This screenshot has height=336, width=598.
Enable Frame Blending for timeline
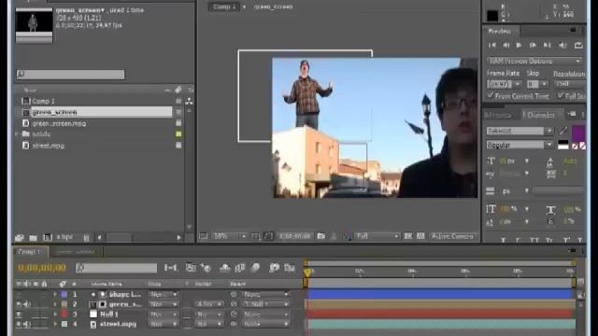coord(240,268)
